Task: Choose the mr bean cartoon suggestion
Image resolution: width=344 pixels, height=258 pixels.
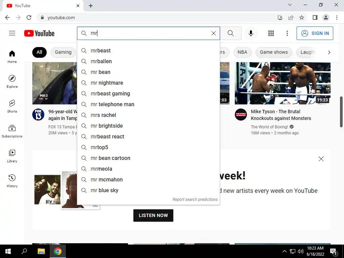Action: [148, 158]
